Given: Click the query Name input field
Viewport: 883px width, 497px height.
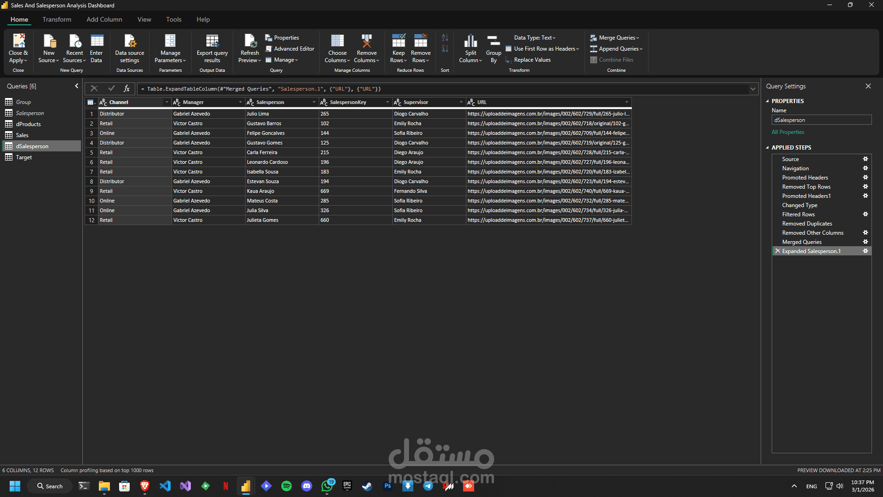Looking at the screenshot, I should (821, 120).
